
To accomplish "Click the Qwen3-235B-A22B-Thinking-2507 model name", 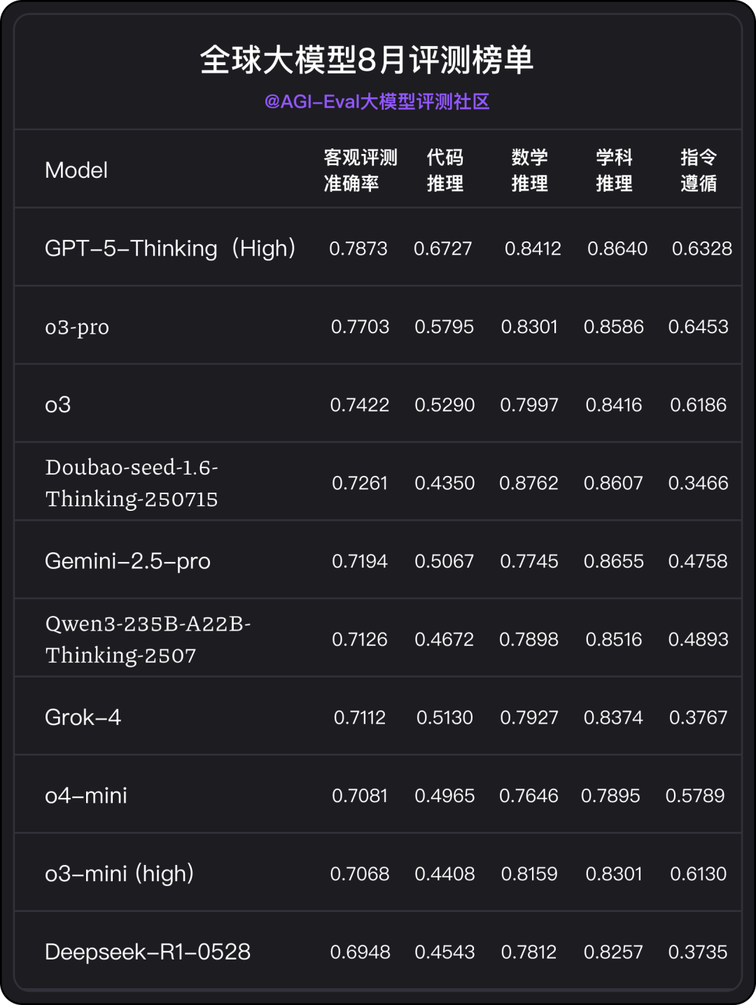I will [x=147, y=639].
